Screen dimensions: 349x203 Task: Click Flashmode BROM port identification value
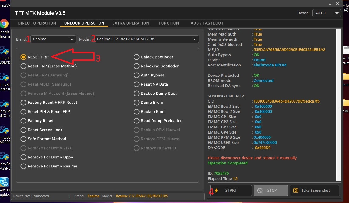pos(270,65)
